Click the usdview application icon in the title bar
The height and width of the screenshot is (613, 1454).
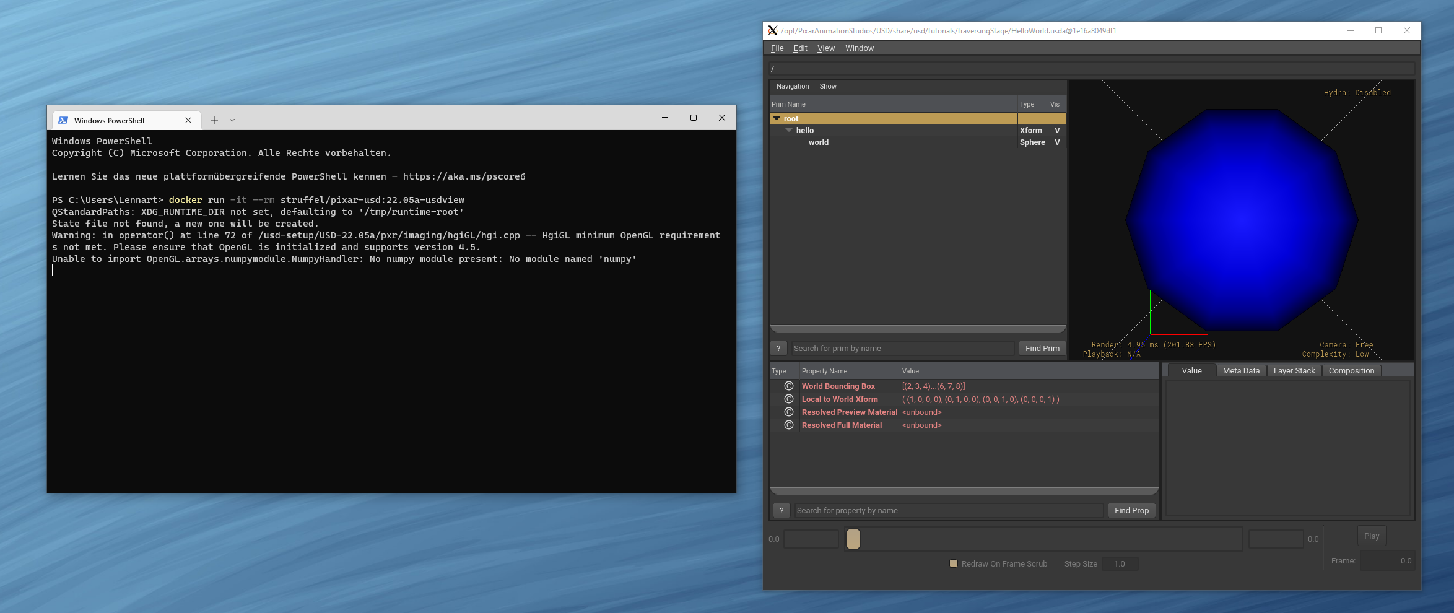(772, 30)
